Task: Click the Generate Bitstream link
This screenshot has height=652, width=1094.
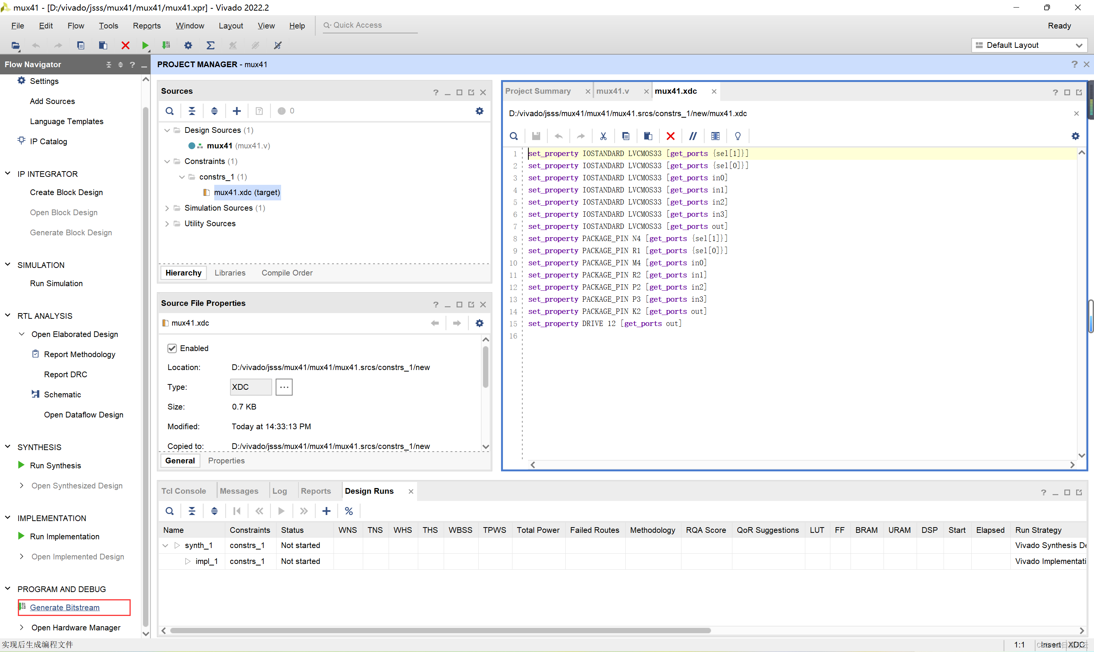Action: click(65, 607)
